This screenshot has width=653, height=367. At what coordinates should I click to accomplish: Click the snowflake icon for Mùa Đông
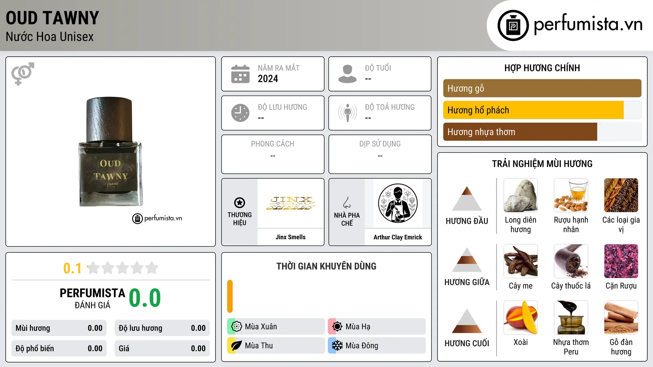coord(337,346)
